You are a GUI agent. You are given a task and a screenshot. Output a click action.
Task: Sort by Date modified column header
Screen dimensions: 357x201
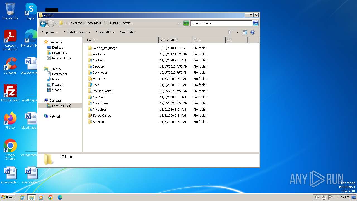click(x=175, y=40)
